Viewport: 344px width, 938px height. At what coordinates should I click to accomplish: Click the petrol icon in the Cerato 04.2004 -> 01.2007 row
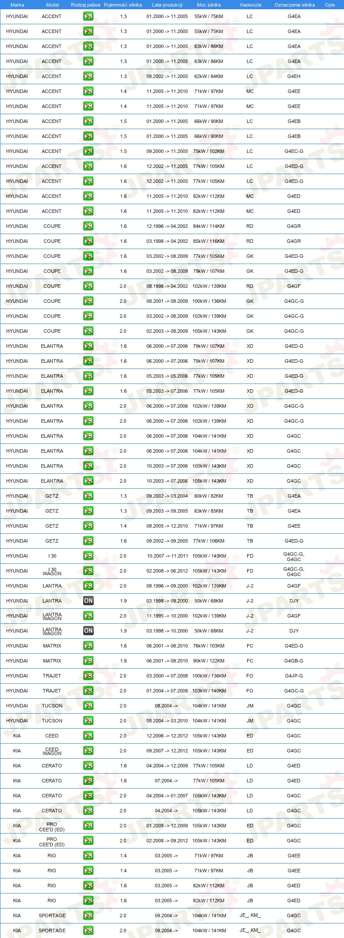click(x=88, y=796)
